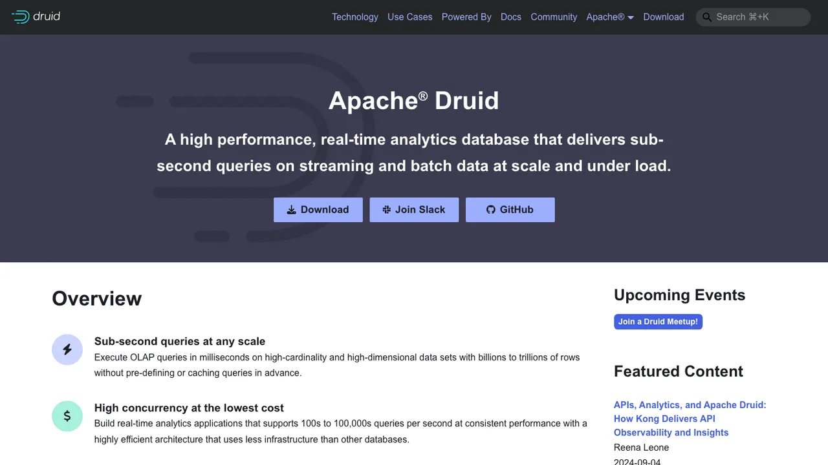Click Join a Druid Meetup! button
The image size is (828, 465).
(x=658, y=322)
